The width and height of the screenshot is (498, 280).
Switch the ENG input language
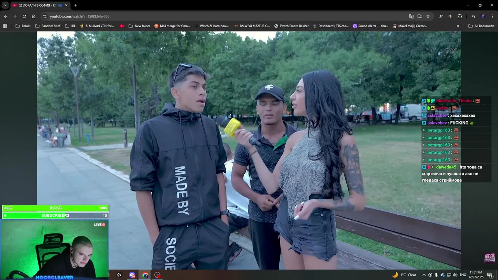[463, 275]
